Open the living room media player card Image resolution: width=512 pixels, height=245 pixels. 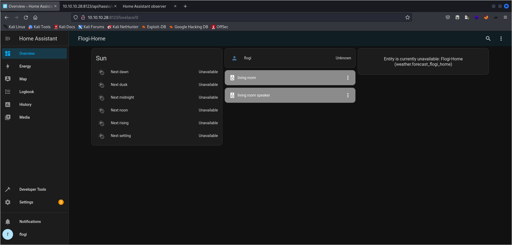point(290,78)
